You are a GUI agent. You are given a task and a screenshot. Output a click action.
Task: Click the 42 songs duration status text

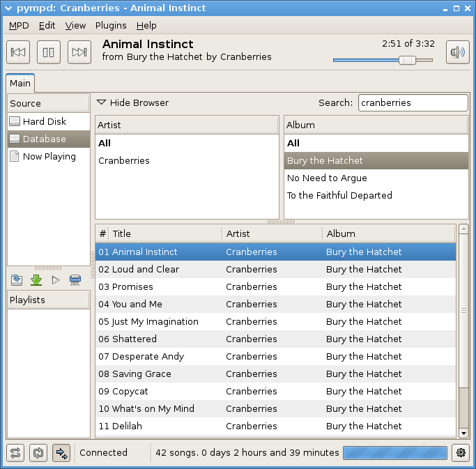point(247,452)
